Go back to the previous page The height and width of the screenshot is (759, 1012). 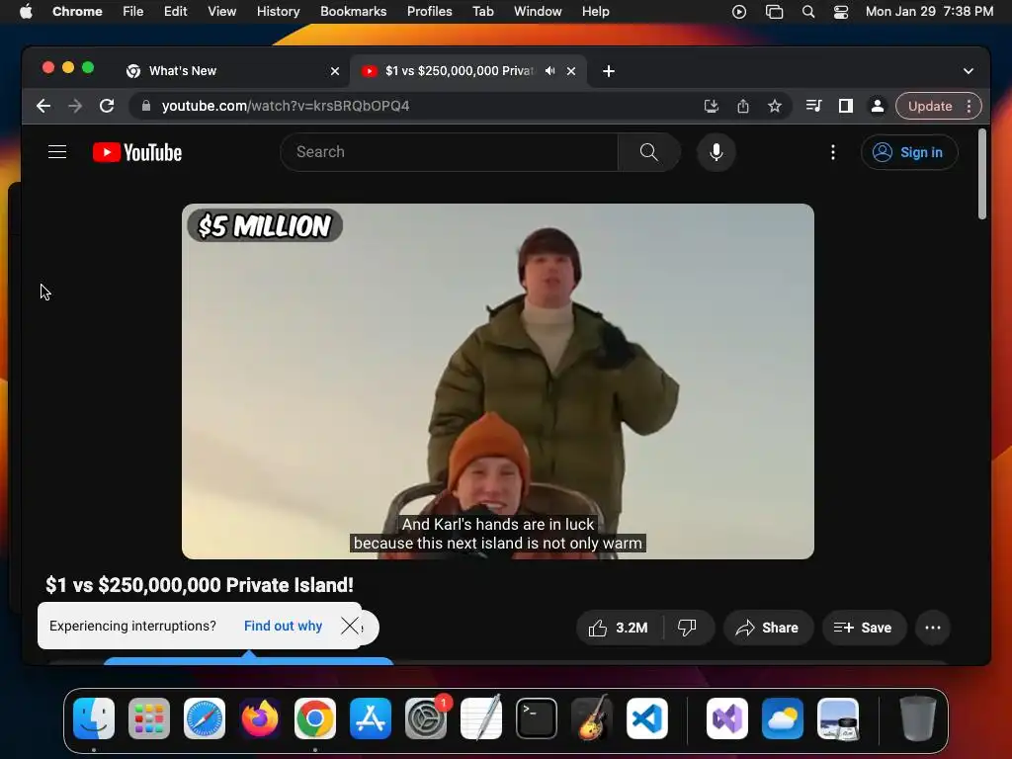(x=43, y=106)
